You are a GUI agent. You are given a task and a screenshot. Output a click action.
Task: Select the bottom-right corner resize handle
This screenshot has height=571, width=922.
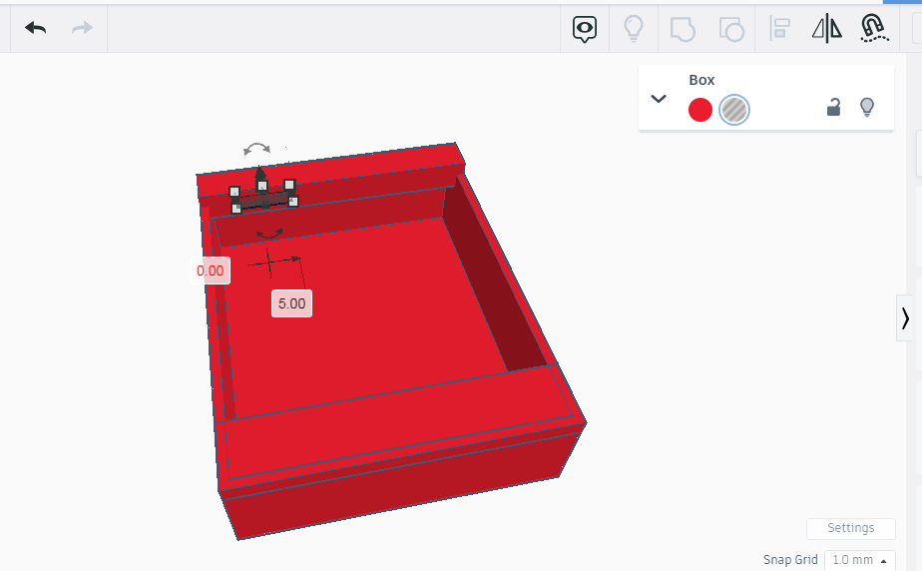pyautogui.click(x=293, y=202)
